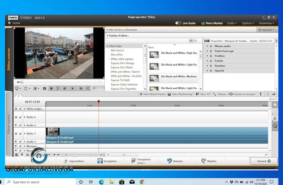Zoom in timeline with plus button

[x=104, y=155]
